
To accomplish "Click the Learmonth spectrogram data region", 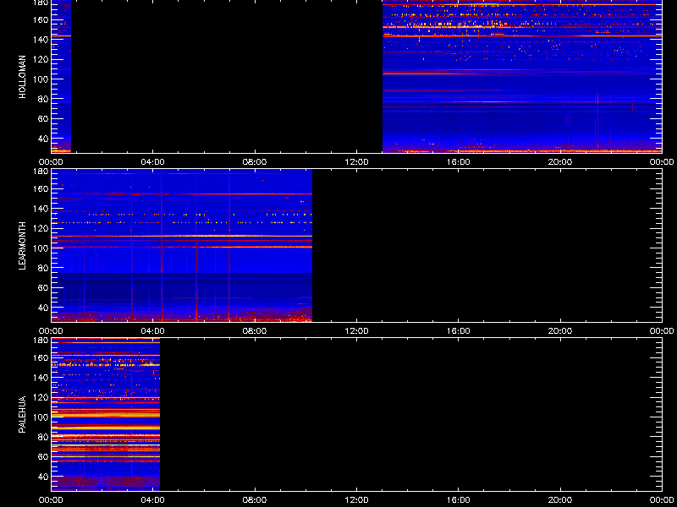I will (x=182, y=245).
